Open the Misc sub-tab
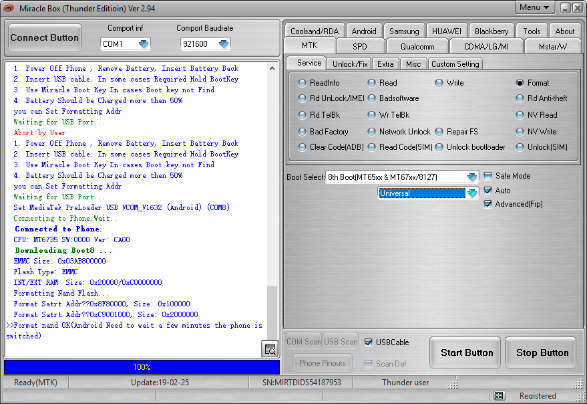 pyautogui.click(x=413, y=64)
